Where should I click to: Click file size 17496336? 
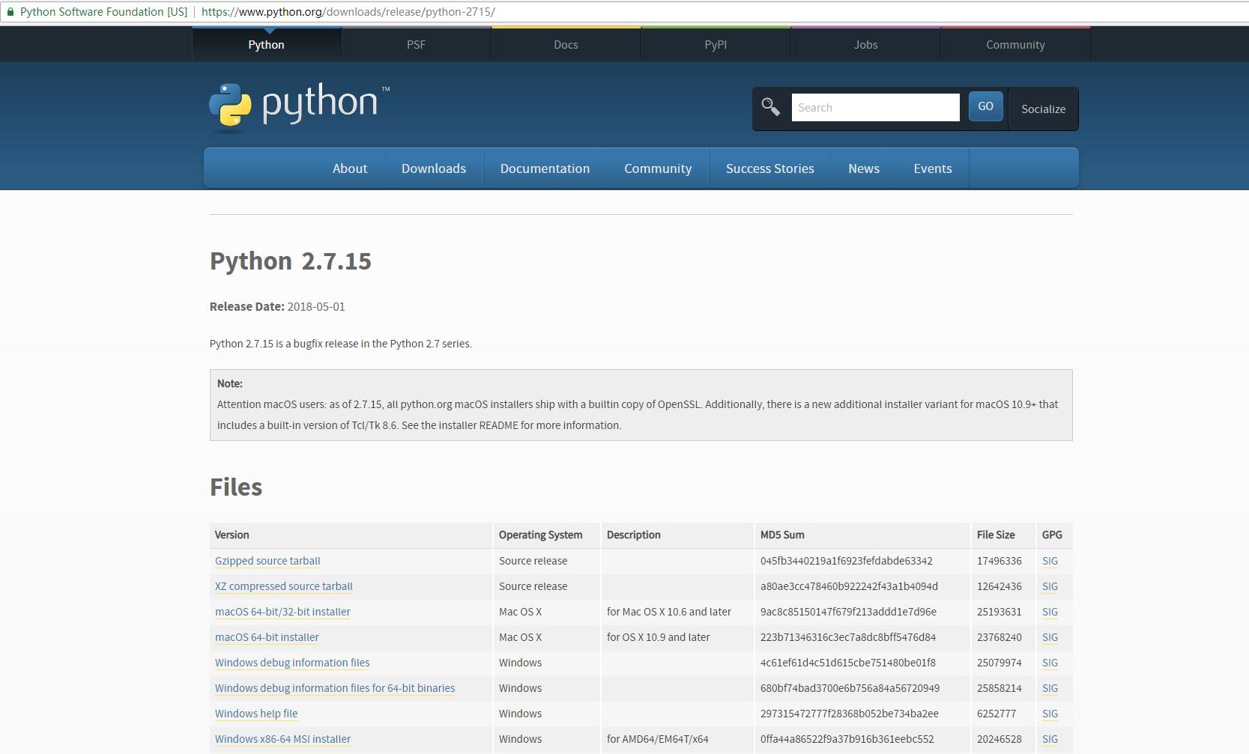[999, 561]
